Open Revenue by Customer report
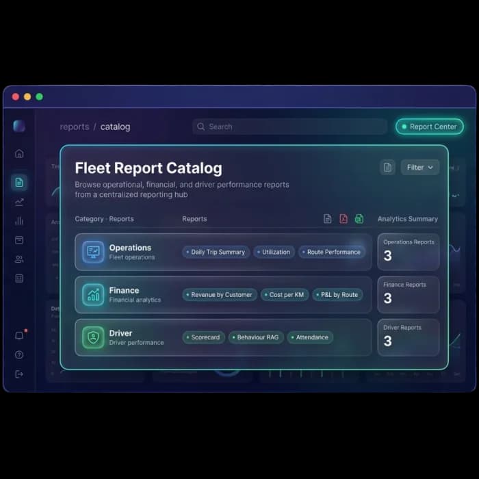Image resolution: width=479 pixels, height=479 pixels. [220, 295]
